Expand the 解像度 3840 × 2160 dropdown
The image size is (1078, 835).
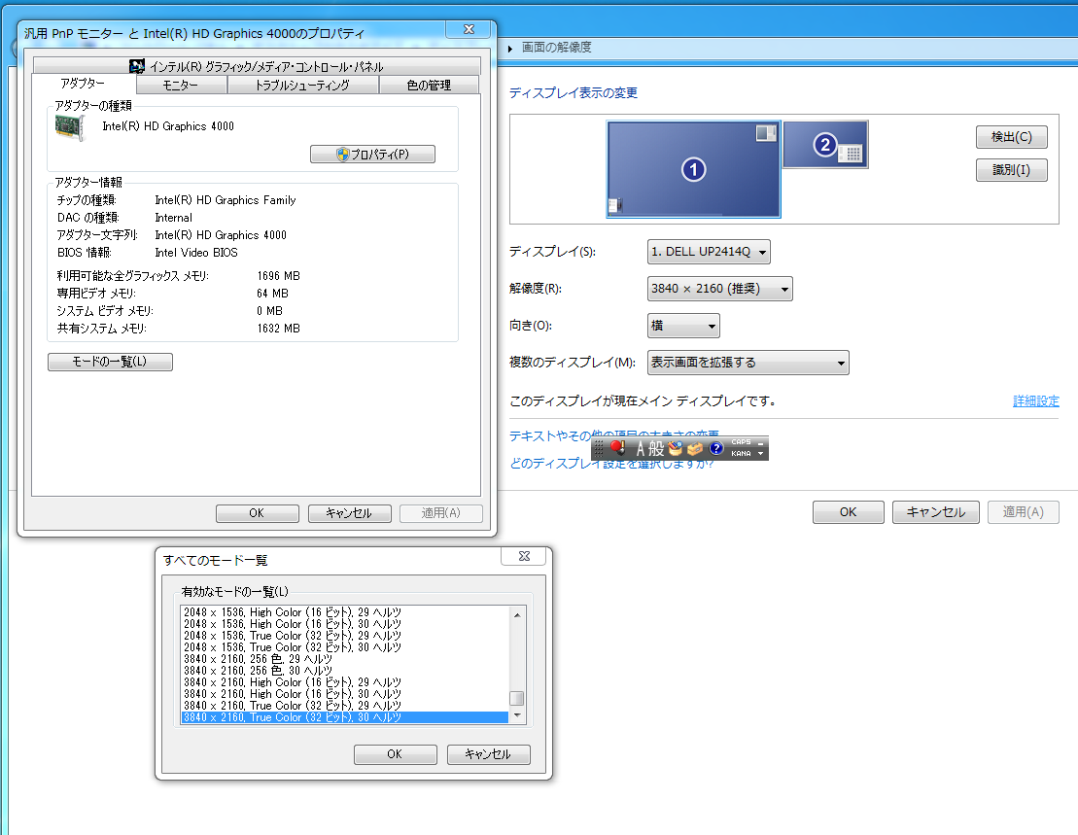[719, 289]
